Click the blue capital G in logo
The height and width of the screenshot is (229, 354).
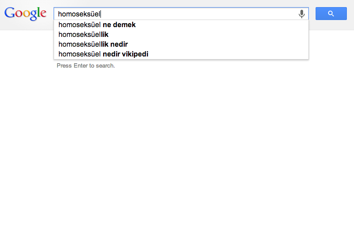point(10,12)
